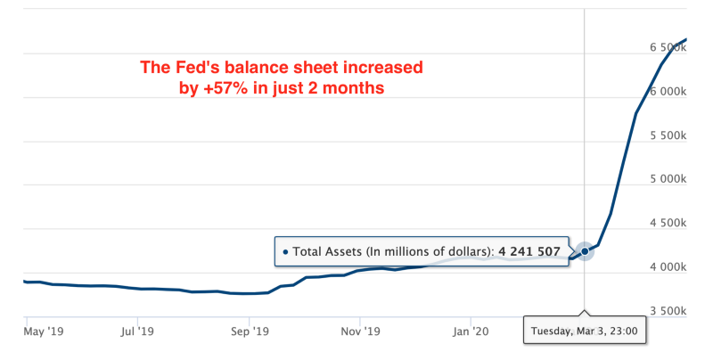
Task: Click the '+57% in just 2 months' text
Action: 294,87
